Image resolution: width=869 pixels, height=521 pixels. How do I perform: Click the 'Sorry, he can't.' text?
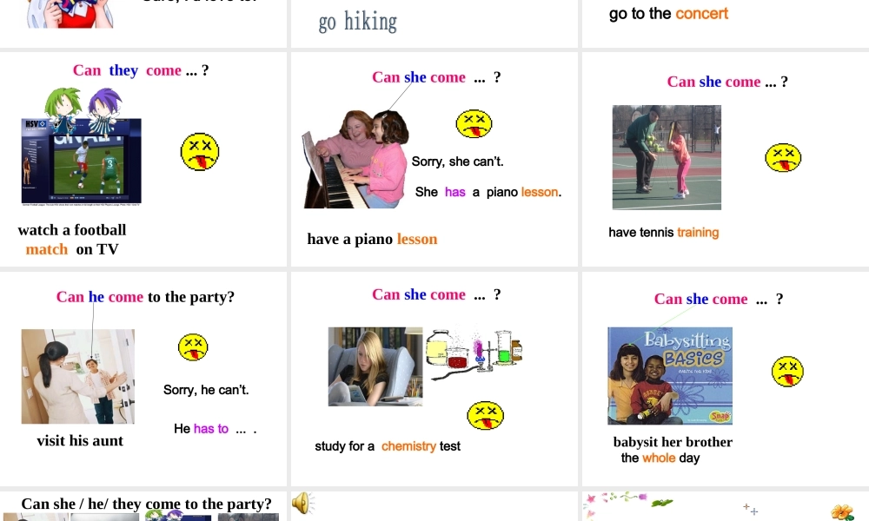click(206, 390)
